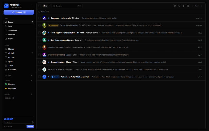Click into the Search field
Screen dimensions: 209x131
click(x=67, y=6)
